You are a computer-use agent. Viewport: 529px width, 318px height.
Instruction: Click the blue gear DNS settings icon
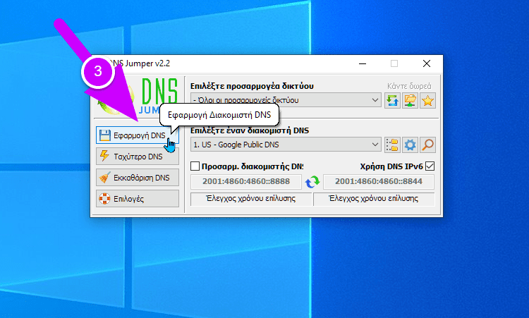(x=410, y=145)
